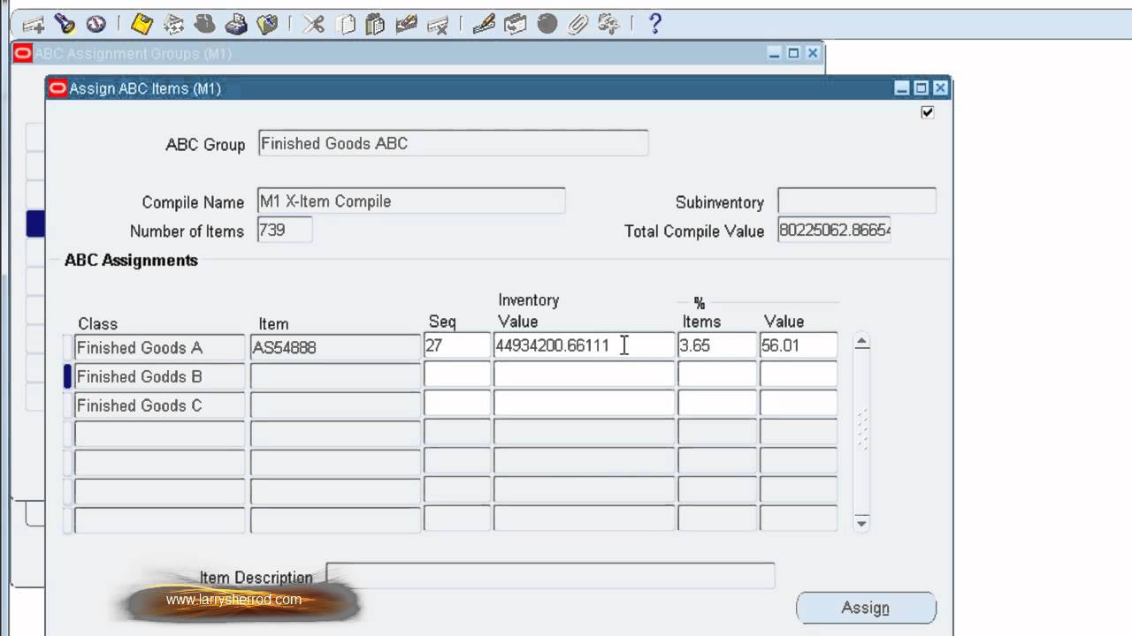Click the Item Description field
The width and height of the screenshot is (1132, 636).
(x=550, y=575)
